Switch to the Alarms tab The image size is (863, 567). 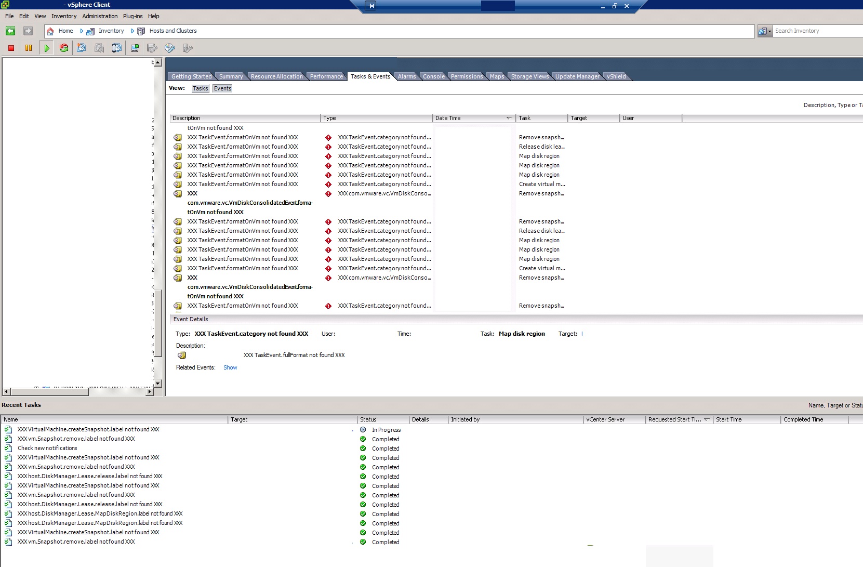407,76
